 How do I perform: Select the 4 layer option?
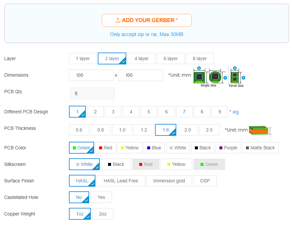[142, 59]
